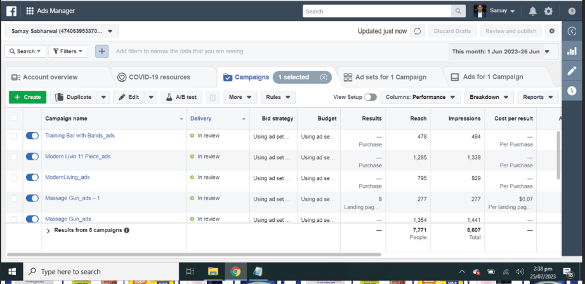Open the Columns: Performance dropdown

[420, 97]
